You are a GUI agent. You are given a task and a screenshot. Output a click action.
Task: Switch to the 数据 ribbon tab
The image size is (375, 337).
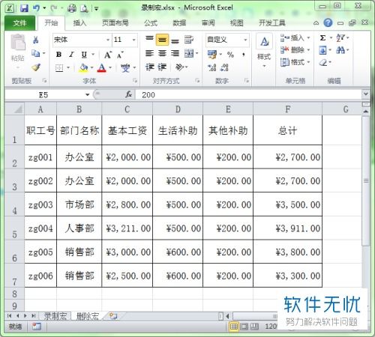click(179, 23)
